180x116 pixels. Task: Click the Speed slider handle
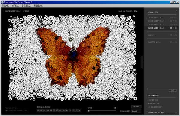pyautogui.click(x=88, y=111)
